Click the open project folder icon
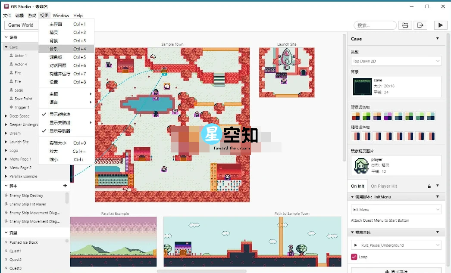This screenshot has height=273, width=451. (x=405, y=25)
